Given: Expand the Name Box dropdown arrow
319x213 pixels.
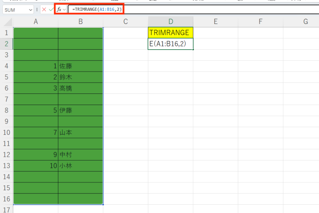Looking at the screenshot, I should click(x=31, y=10).
